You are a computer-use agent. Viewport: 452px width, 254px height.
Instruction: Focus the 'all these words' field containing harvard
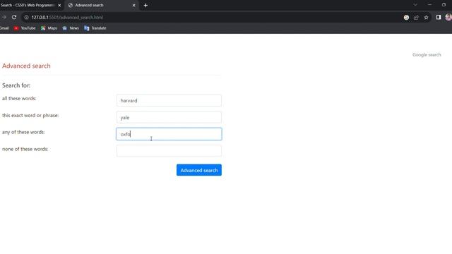[x=169, y=100]
